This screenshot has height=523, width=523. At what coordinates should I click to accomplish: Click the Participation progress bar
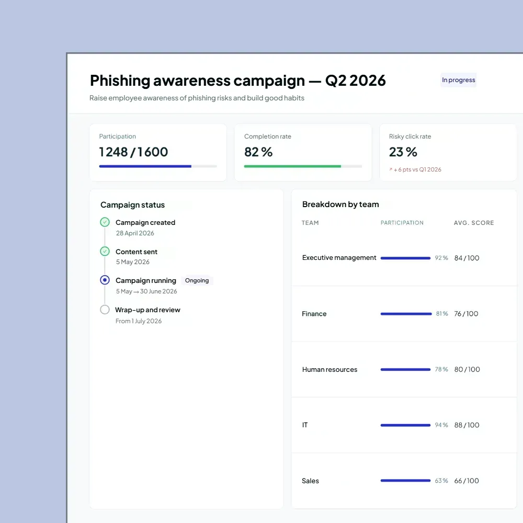coord(158,166)
